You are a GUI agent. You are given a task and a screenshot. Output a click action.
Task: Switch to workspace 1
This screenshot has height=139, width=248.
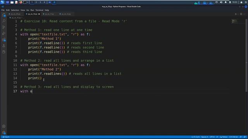coord(32,2)
